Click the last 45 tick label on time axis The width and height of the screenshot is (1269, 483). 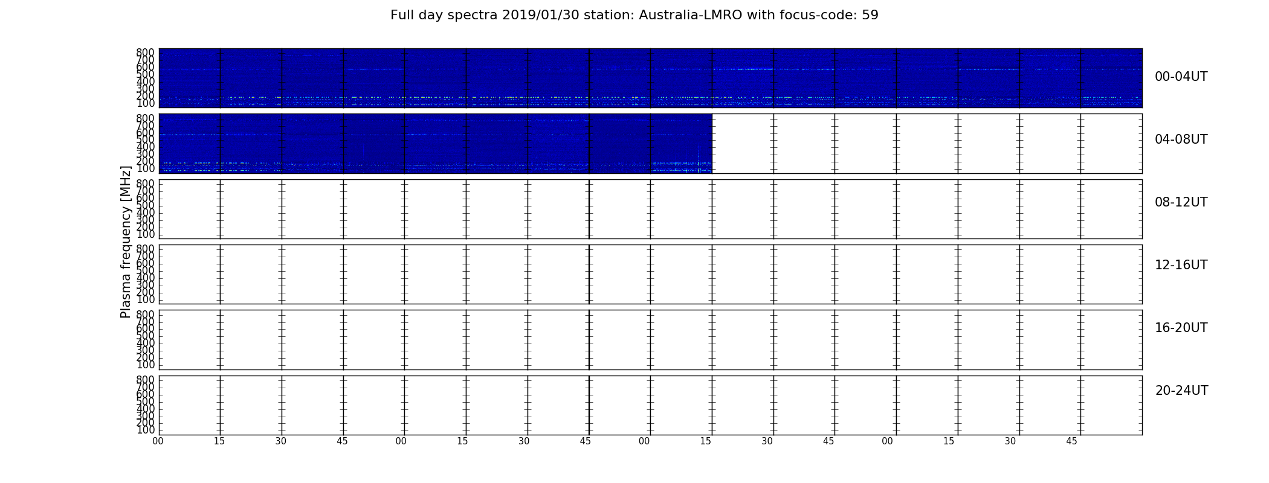[1071, 441]
